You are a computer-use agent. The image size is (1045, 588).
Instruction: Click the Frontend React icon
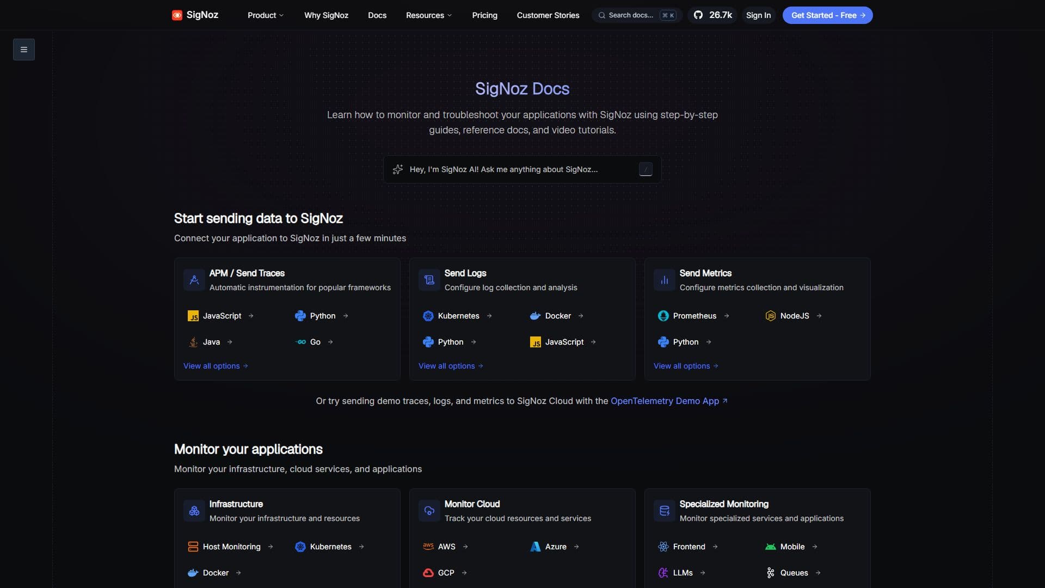point(663,547)
